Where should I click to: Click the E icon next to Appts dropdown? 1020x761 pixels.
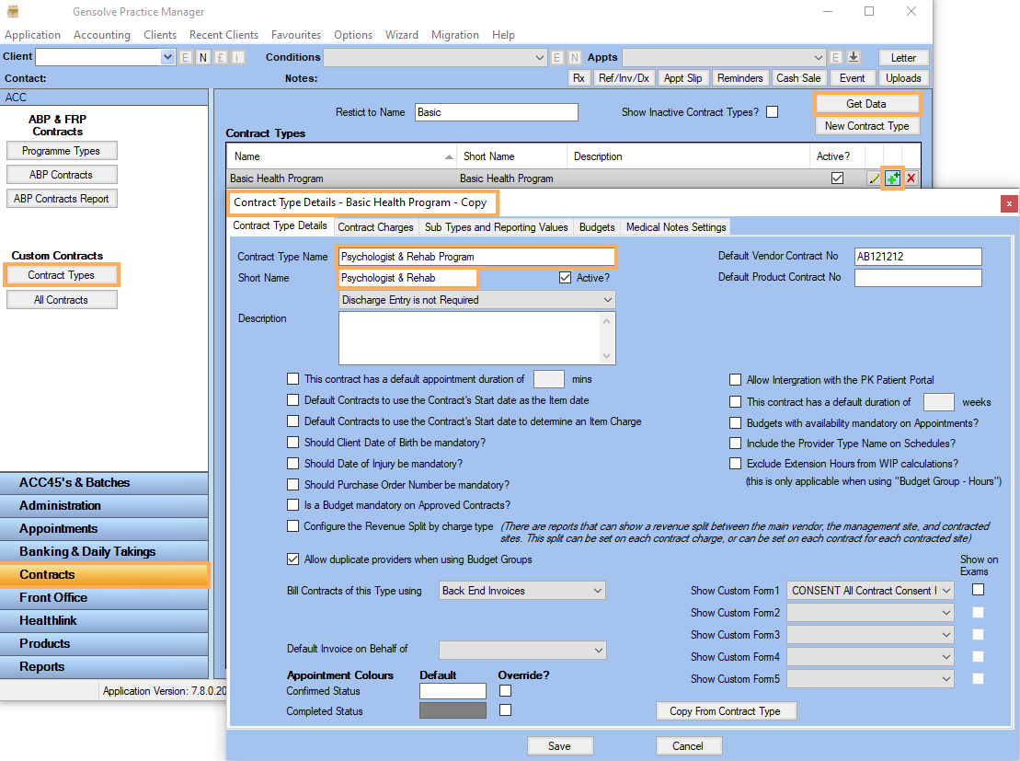click(x=836, y=57)
